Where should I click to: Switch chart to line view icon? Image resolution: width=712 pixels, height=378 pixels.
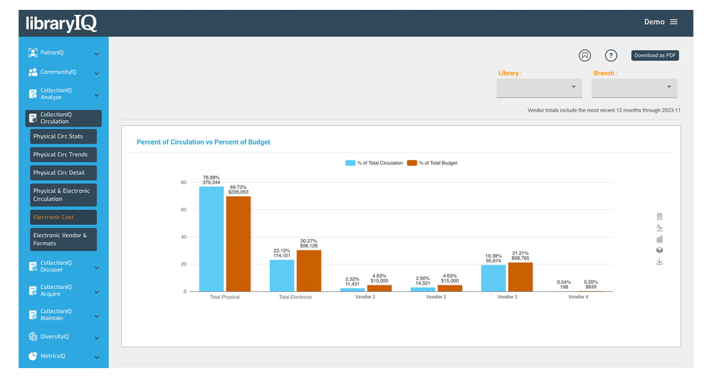point(659,228)
